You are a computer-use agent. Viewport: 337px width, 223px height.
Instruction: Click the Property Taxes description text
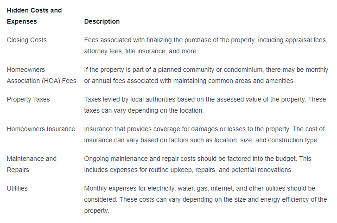point(205,105)
